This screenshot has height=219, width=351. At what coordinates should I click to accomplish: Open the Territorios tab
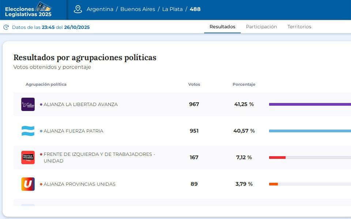(299, 27)
